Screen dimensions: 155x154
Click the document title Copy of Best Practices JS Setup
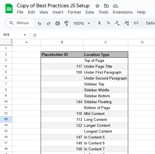click(x=53, y=6)
